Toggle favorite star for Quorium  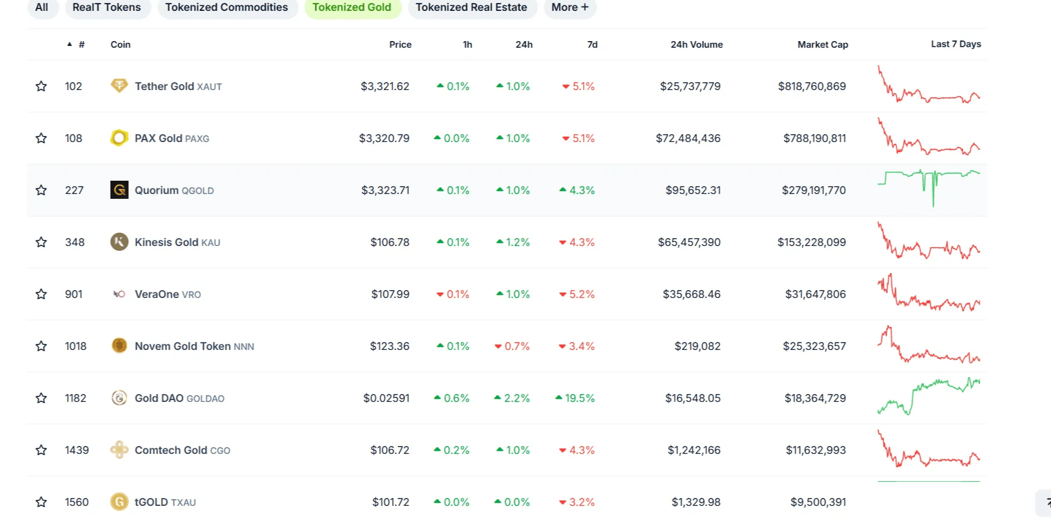[x=41, y=190]
